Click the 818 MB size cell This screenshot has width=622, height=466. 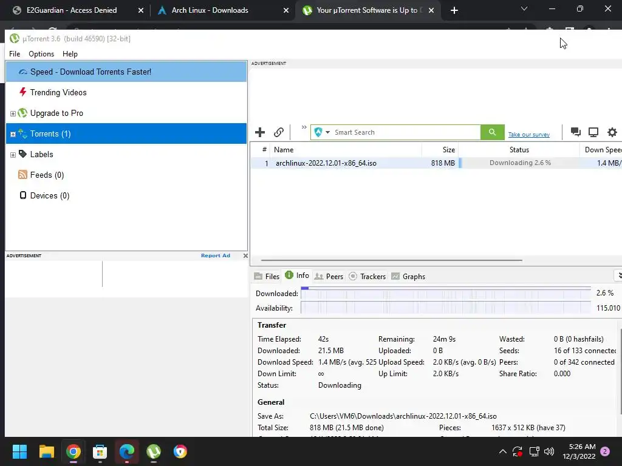pyautogui.click(x=443, y=163)
